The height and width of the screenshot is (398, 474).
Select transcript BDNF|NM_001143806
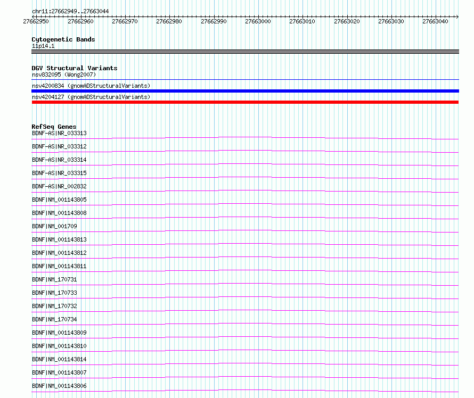pos(59,386)
